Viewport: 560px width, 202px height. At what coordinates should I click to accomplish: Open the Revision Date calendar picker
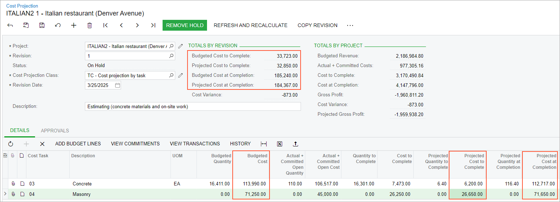117,85
